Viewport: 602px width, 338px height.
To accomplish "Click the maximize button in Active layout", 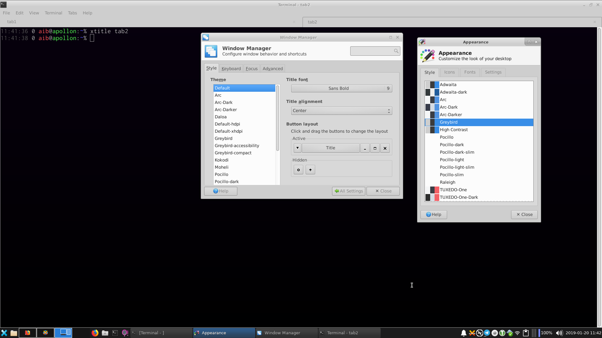I will [375, 148].
